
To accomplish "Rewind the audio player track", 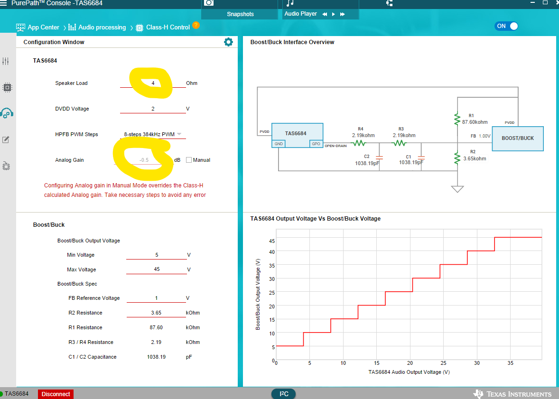I will (325, 14).
